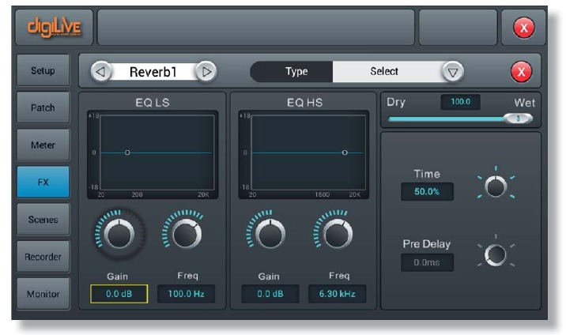
Task: Select the FX page
Action: pyautogui.click(x=43, y=182)
